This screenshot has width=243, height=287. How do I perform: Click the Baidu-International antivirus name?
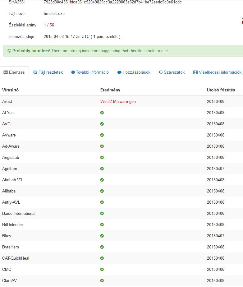coord(19,213)
